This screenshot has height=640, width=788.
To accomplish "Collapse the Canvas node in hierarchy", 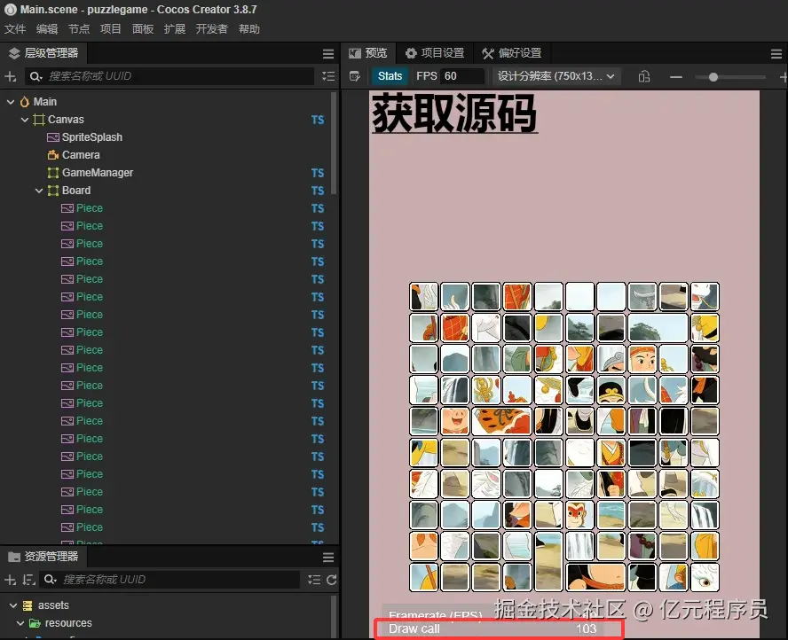I will 25,120.
